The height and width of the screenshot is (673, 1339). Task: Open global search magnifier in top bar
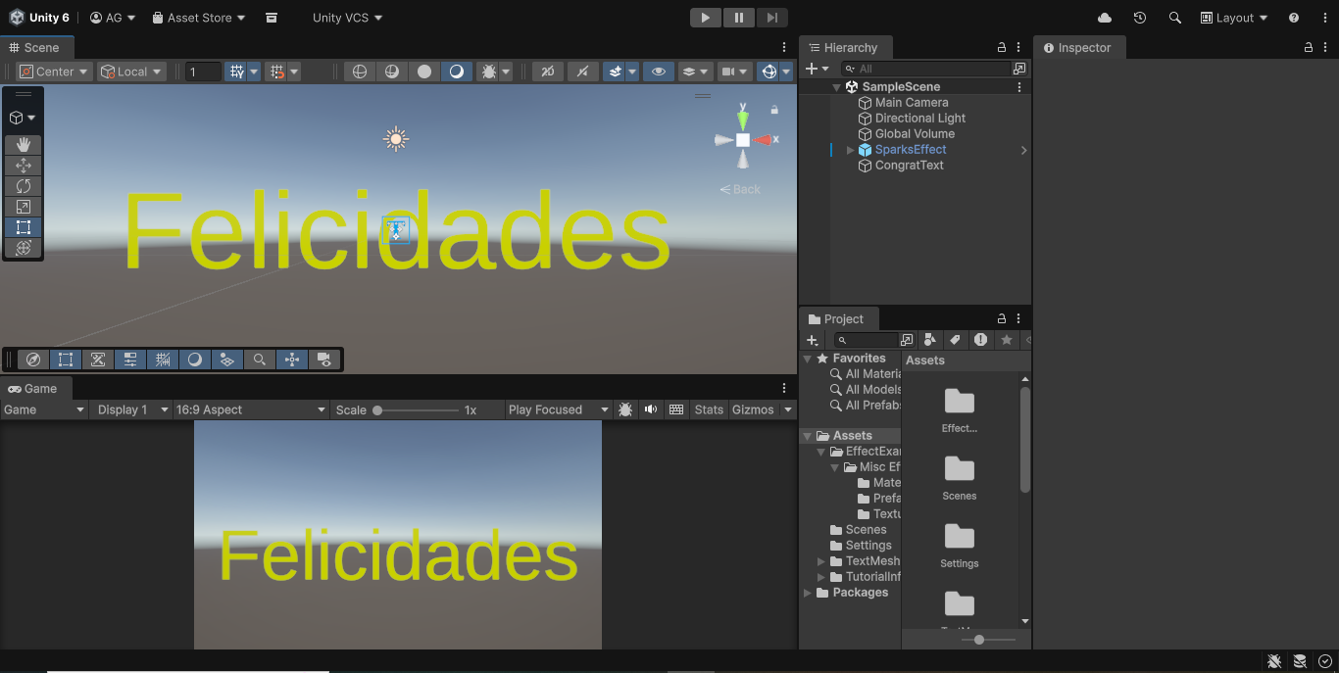click(x=1174, y=18)
